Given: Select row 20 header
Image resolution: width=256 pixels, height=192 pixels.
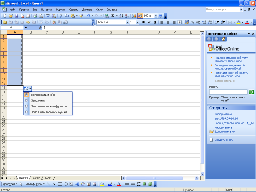Looking at the screenshot, I should point(3,117).
